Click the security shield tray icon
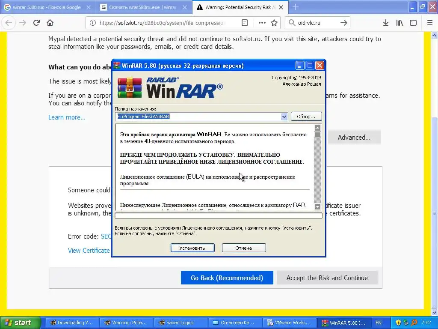This screenshot has width=438, height=329. 398,323
